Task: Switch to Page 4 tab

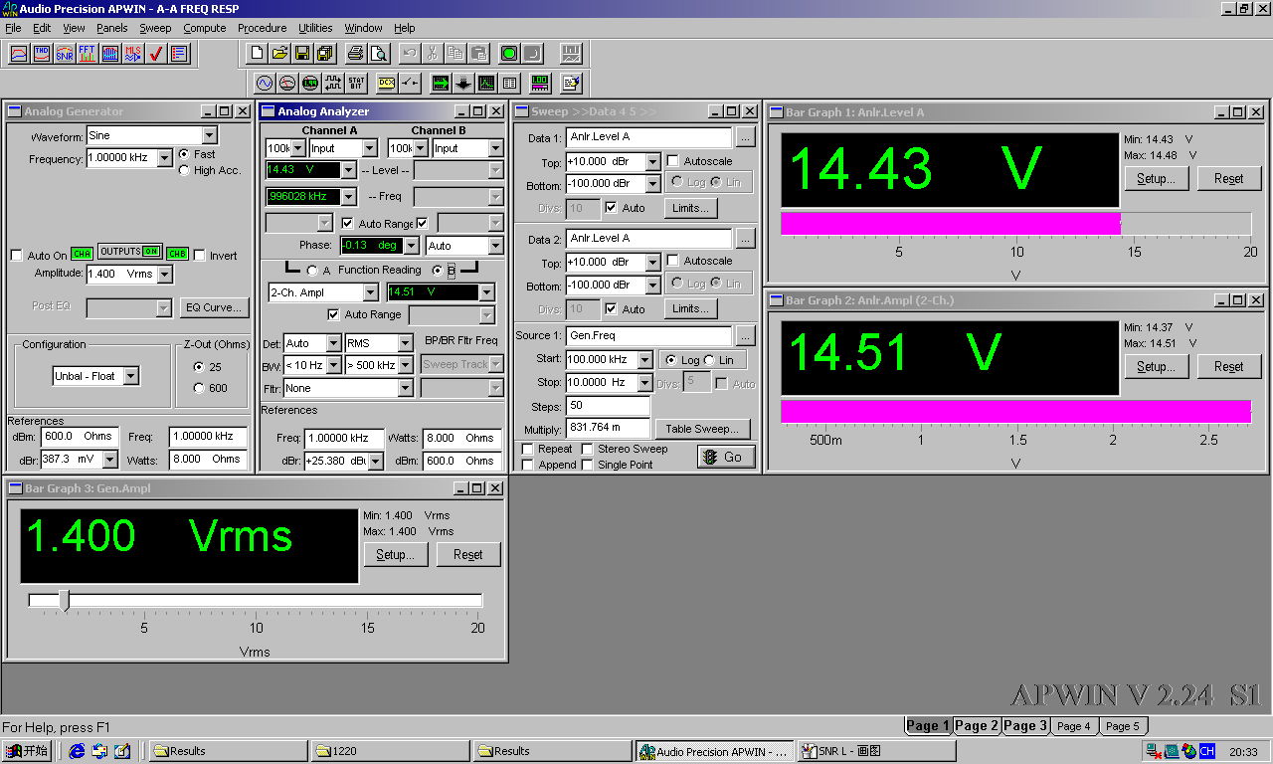Action: coord(1074,726)
